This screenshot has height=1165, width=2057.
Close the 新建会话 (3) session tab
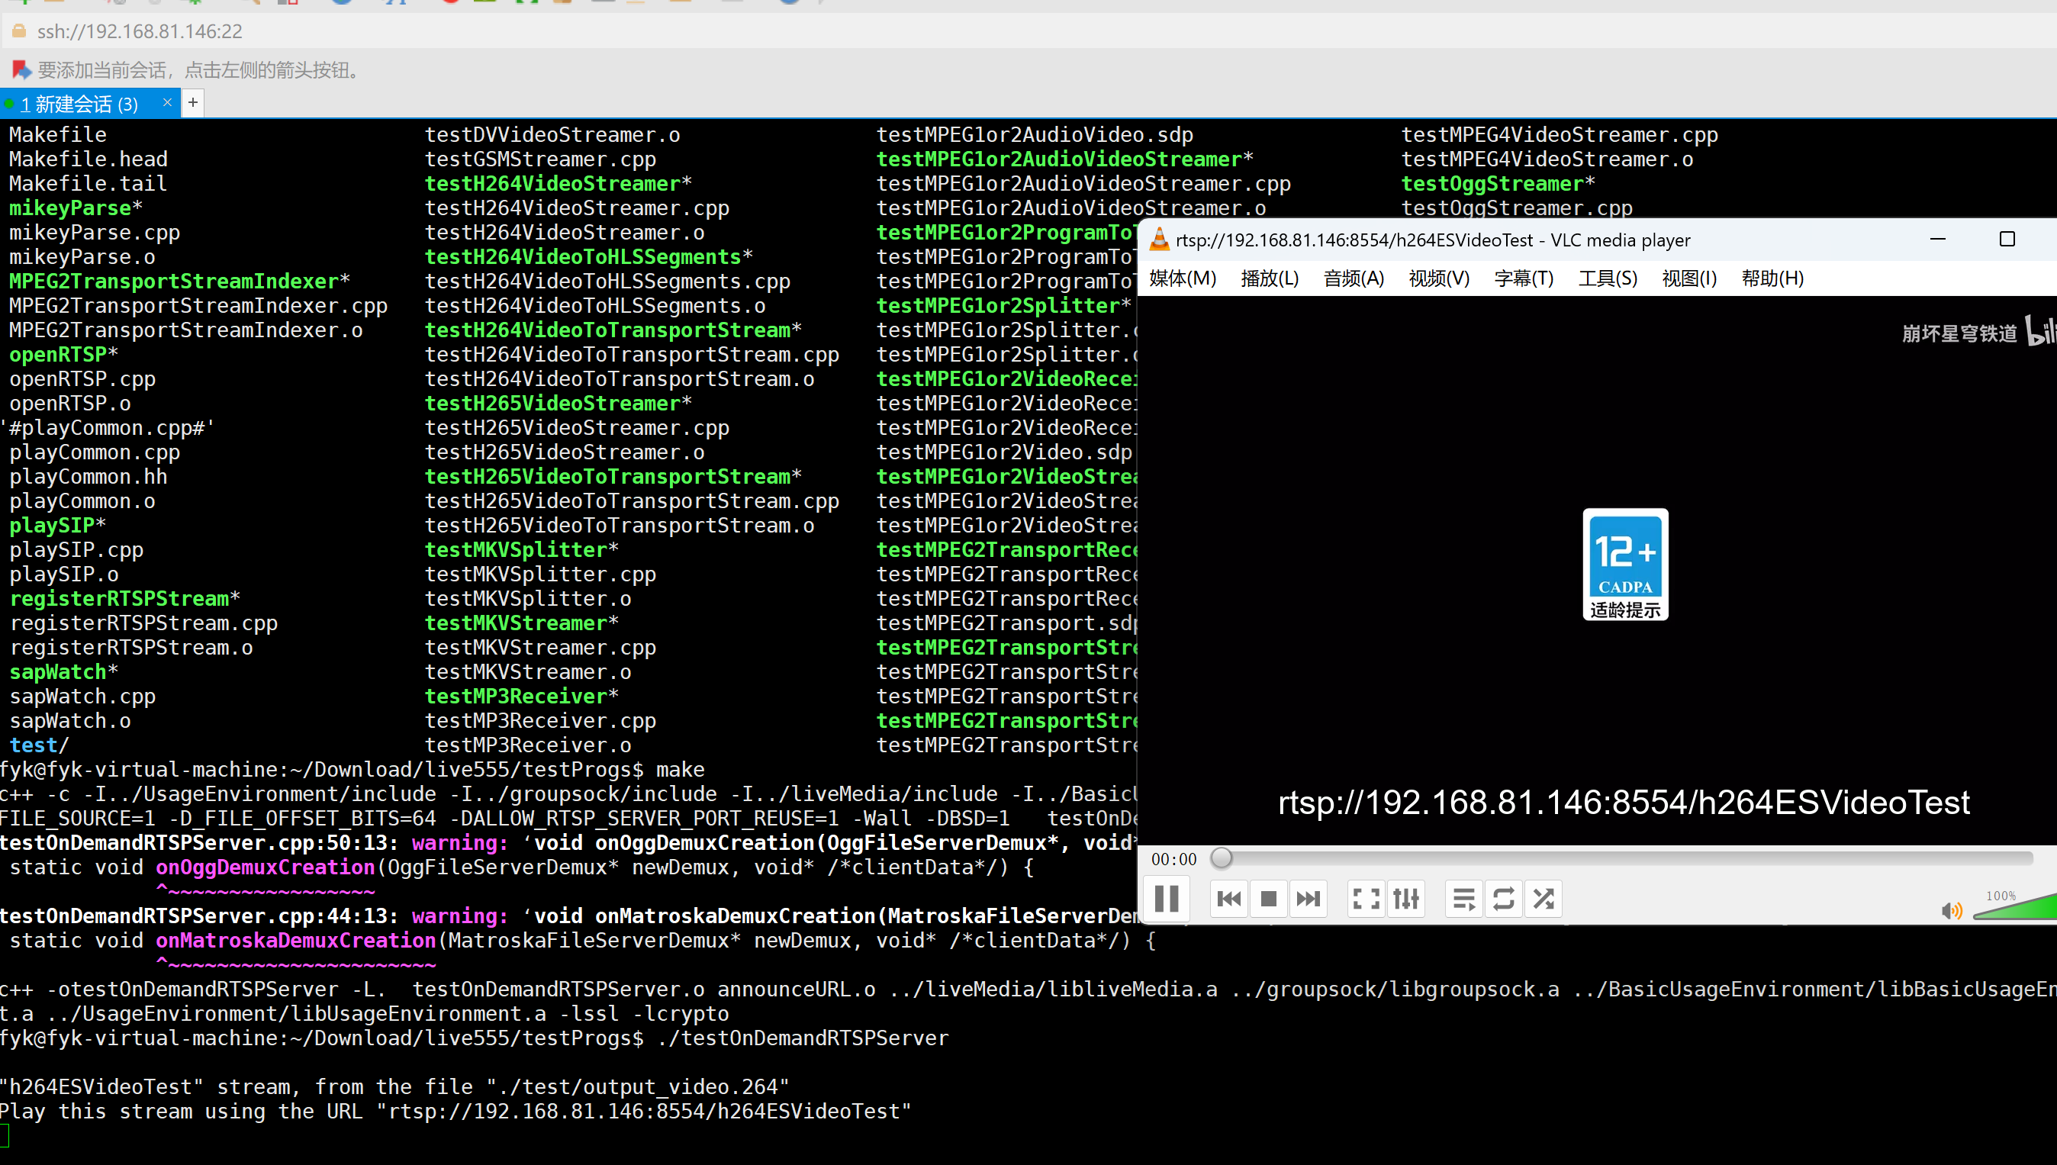tap(167, 102)
